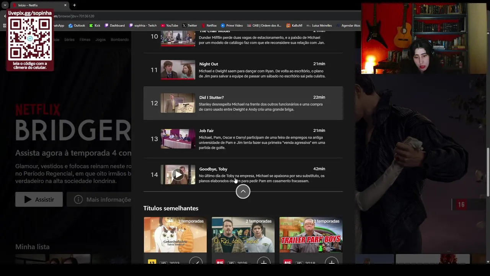Open the KaBuM! bookmark

pyautogui.click(x=294, y=26)
